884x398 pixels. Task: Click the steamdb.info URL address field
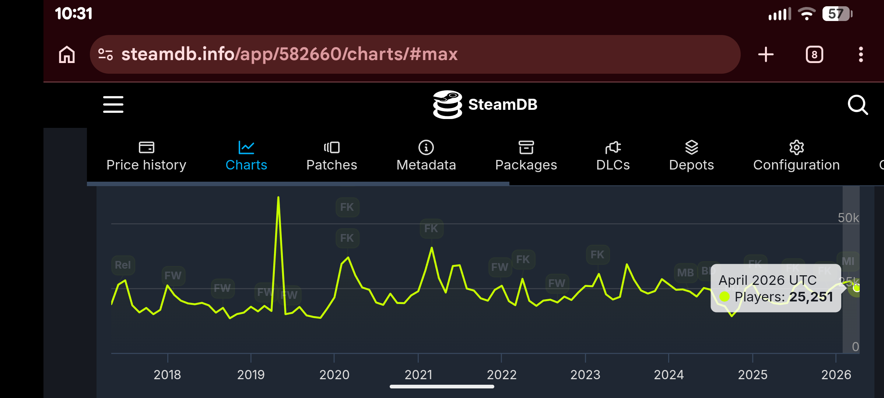coord(415,55)
